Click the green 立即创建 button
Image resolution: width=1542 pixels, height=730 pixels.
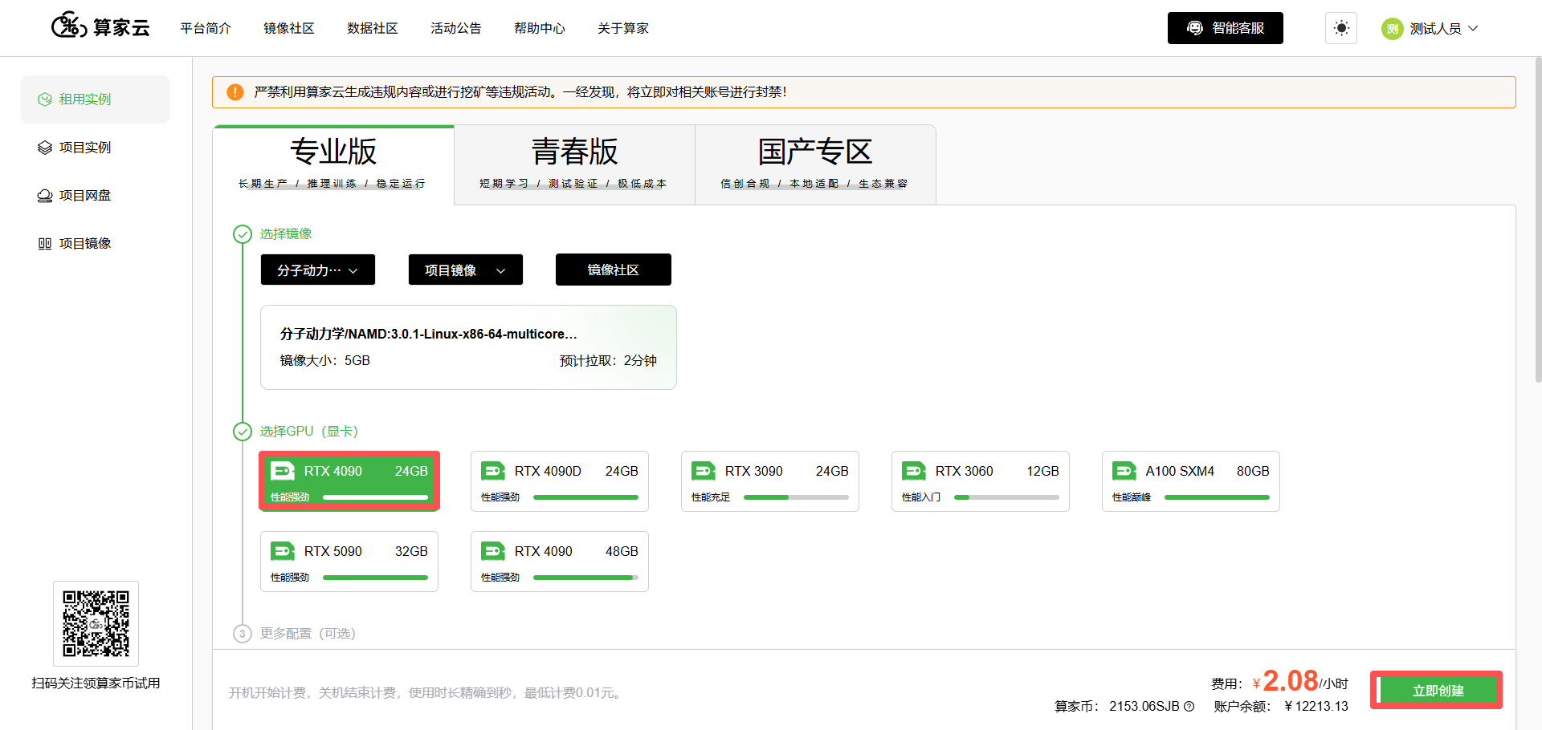(1438, 691)
